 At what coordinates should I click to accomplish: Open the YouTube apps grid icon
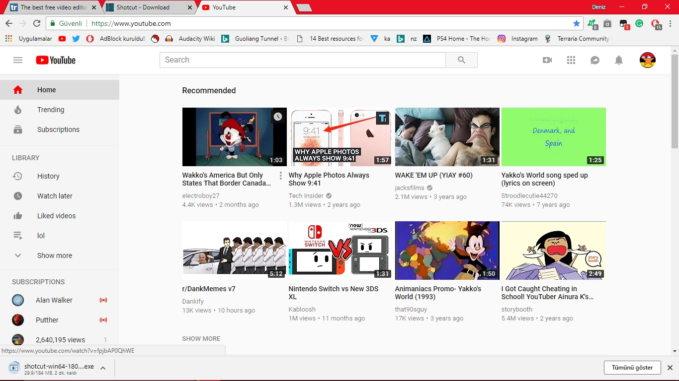pos(571,60)
